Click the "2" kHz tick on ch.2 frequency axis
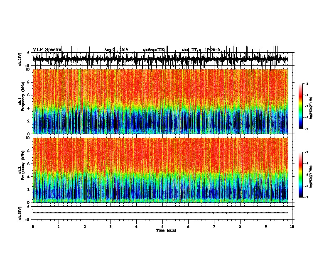The height and width of the screenshot is (254, 329). (x=29, y=190)
